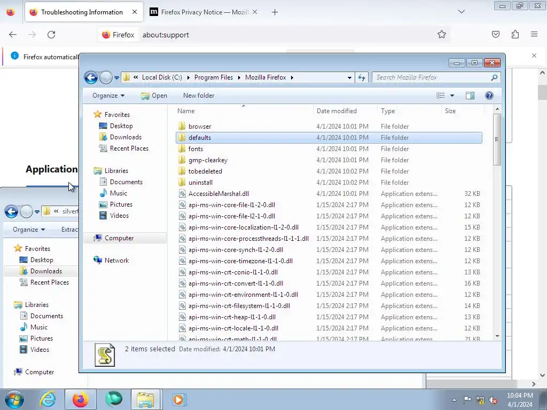Select the browser folder icon
547x410 pixels.
point(182,126)
